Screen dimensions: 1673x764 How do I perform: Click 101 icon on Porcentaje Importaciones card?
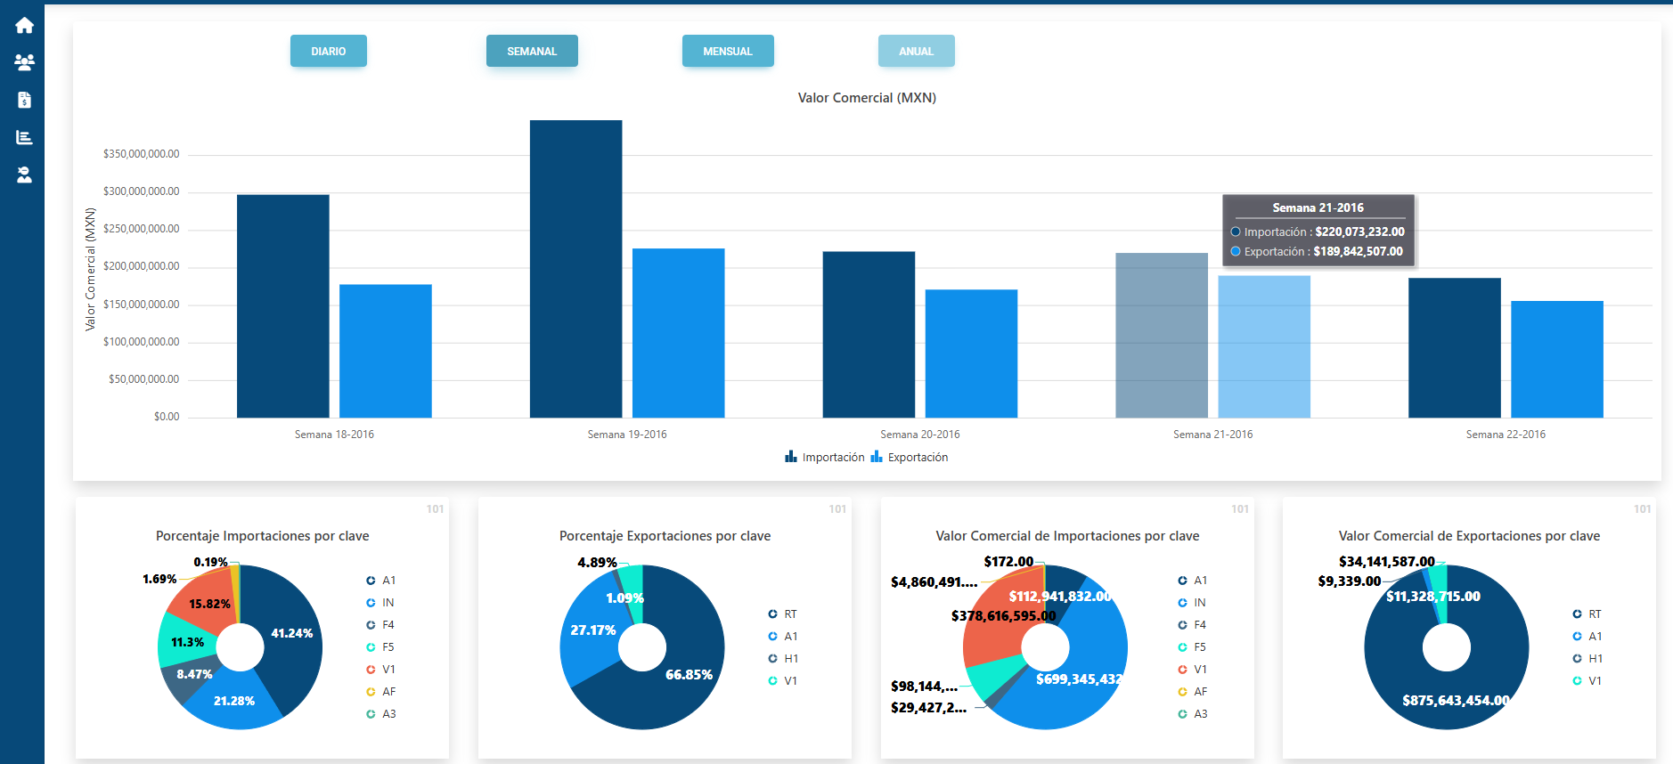435,509
